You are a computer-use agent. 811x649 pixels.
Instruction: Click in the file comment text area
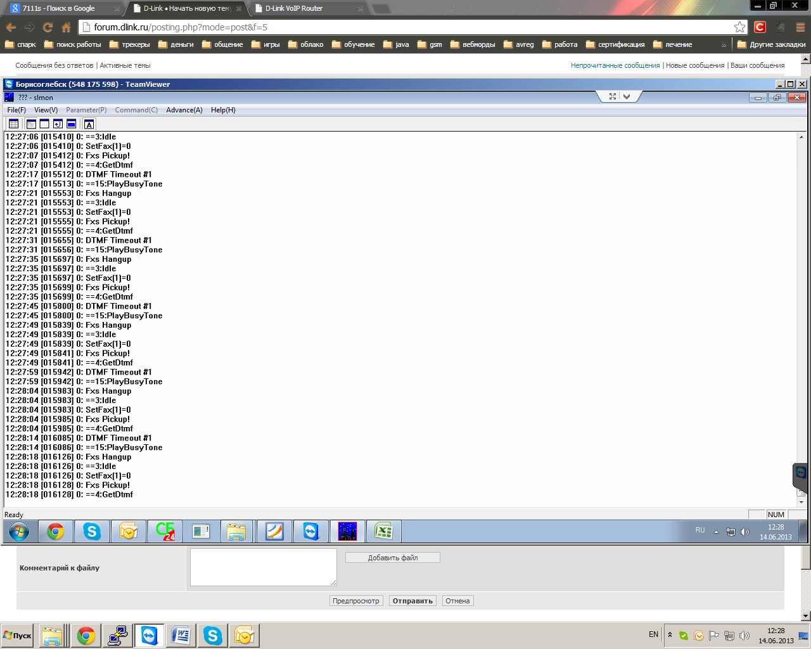pos(263,567)
